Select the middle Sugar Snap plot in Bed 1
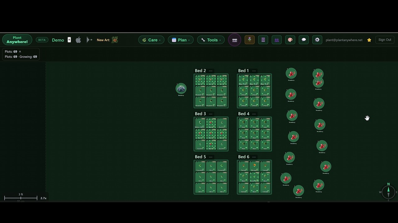The image size is (398, 223). coord(254,80)
